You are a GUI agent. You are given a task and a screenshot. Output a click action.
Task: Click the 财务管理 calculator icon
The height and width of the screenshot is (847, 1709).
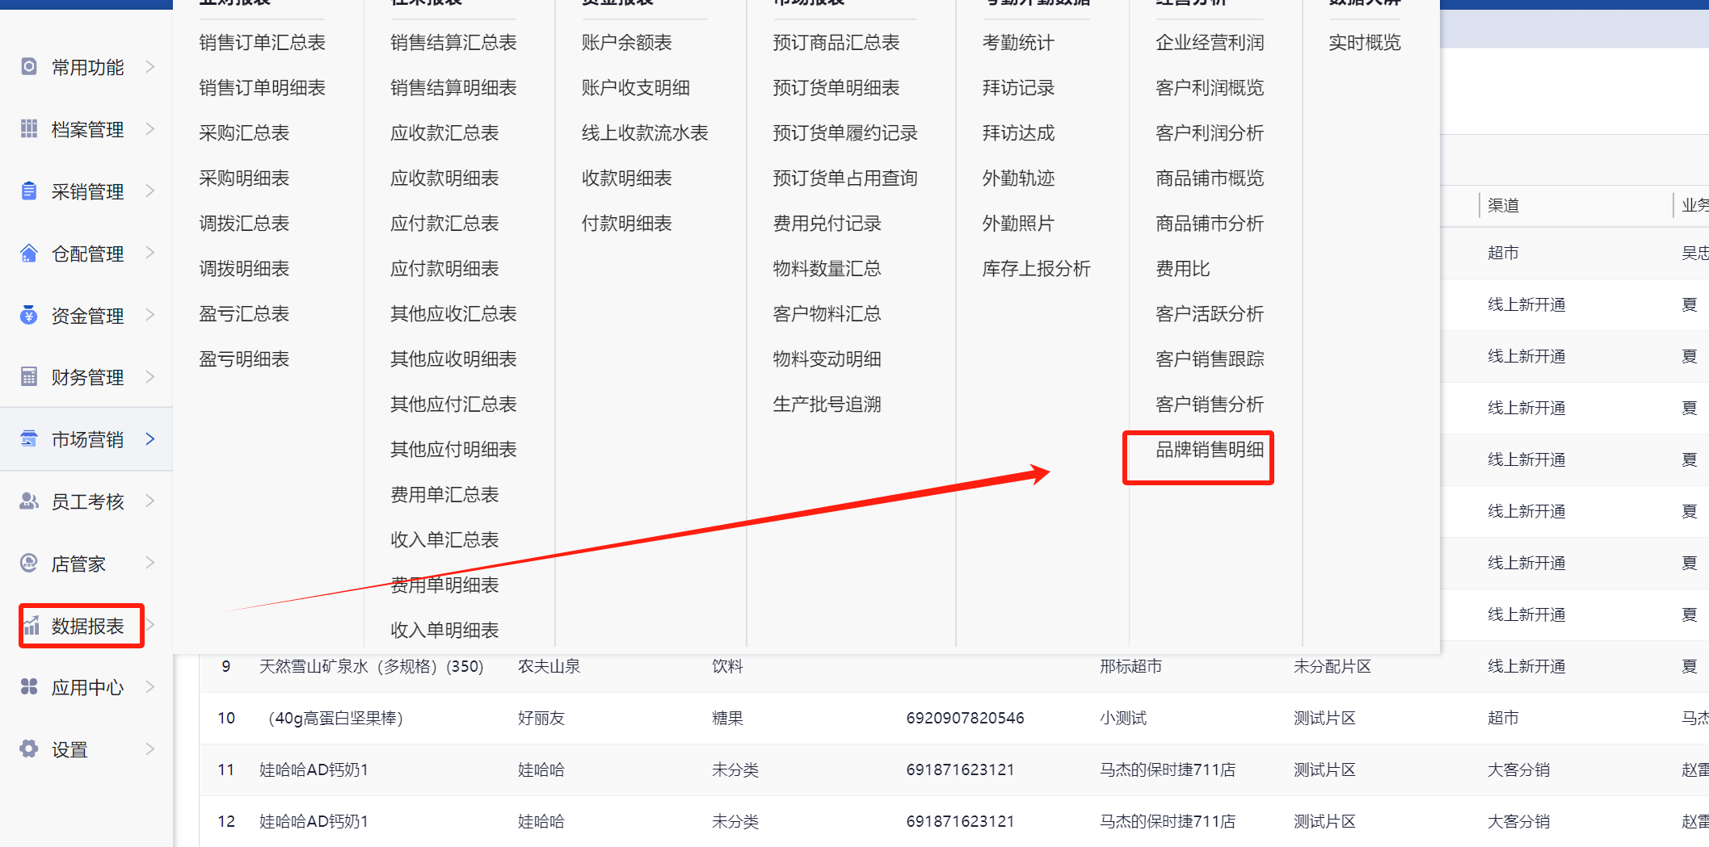[29, 377]
